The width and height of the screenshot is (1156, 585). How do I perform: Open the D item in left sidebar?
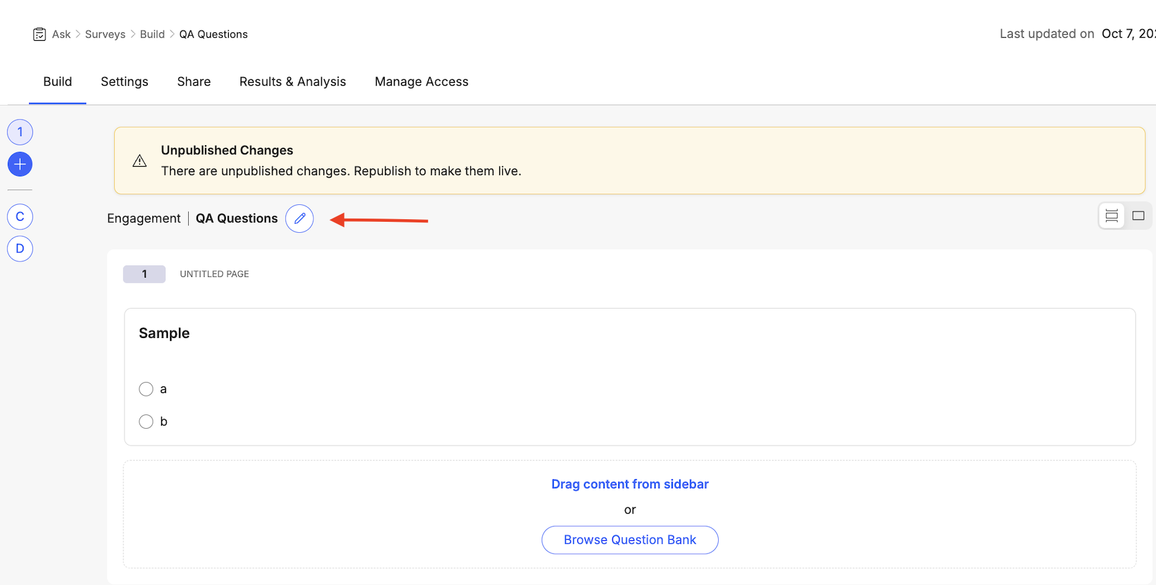[x=20, y=248]
